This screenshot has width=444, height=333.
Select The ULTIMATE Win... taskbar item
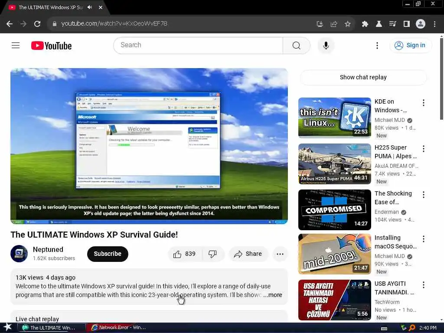click(52, 328)
